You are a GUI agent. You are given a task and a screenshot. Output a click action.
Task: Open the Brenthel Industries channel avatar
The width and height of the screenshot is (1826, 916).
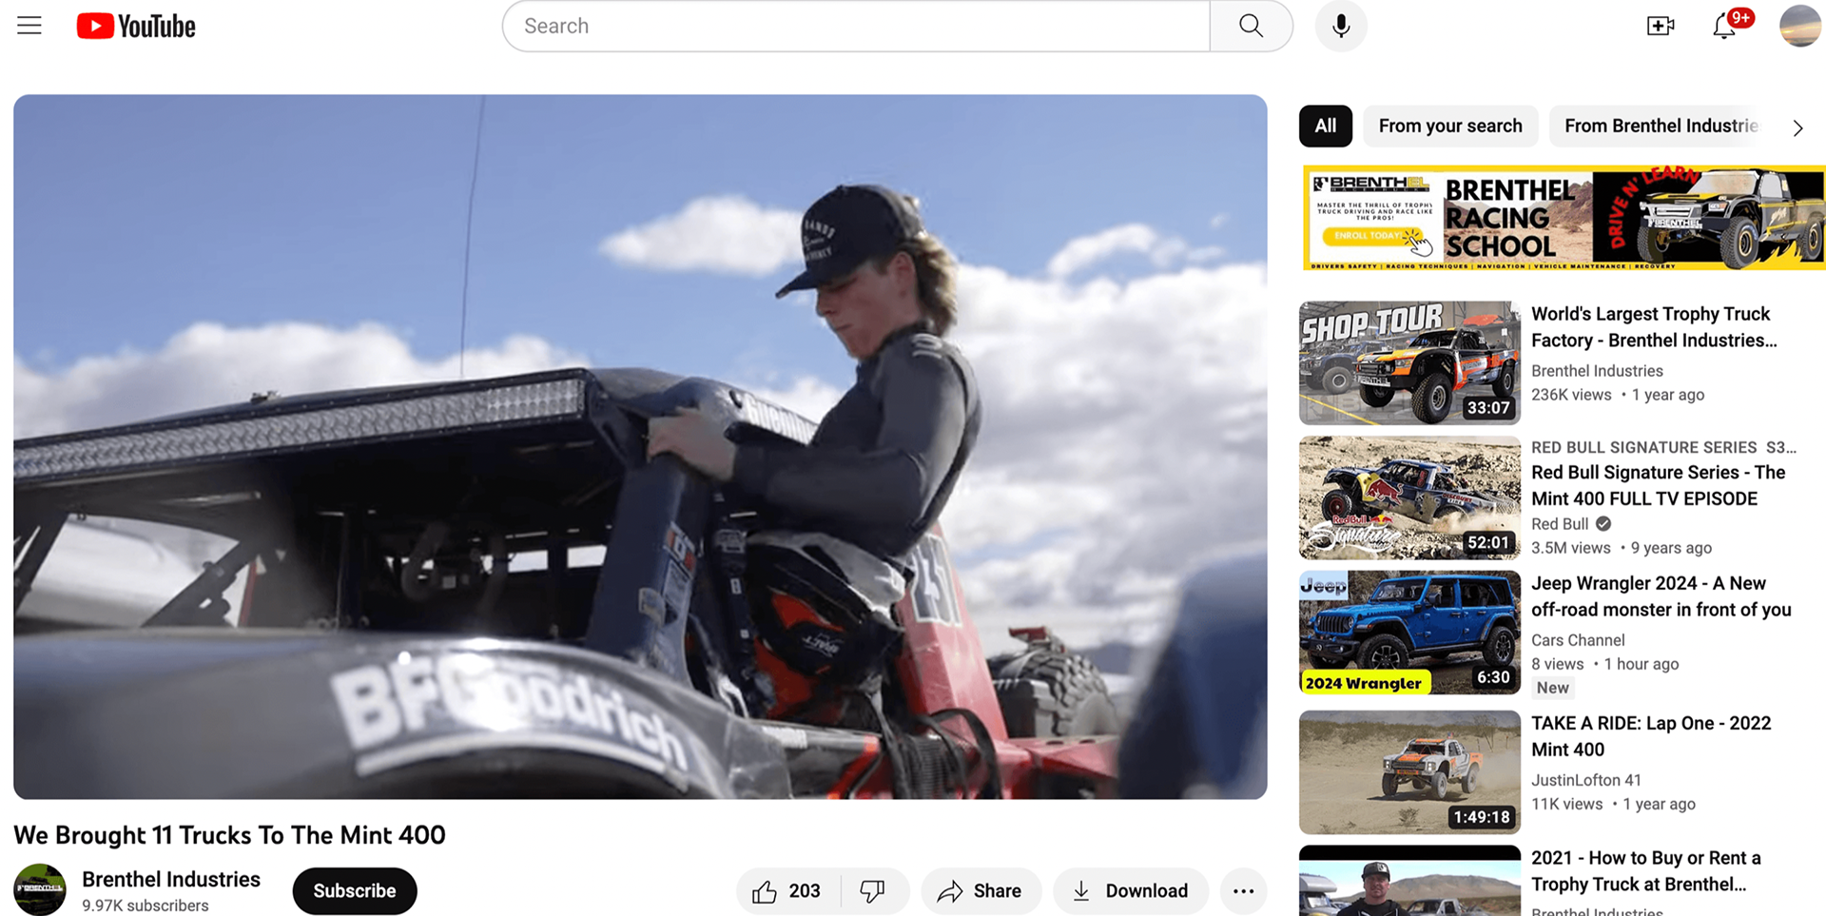[40, 890]
